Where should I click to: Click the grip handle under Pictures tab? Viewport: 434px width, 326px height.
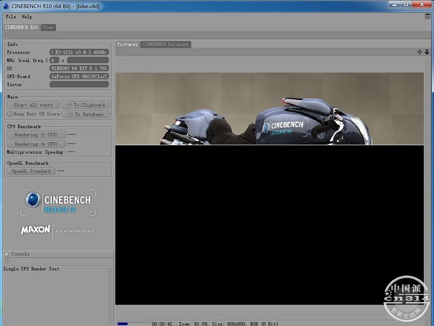tap(120, 52)
